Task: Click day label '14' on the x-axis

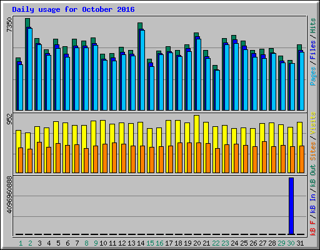Action: [x=141, y=243]
